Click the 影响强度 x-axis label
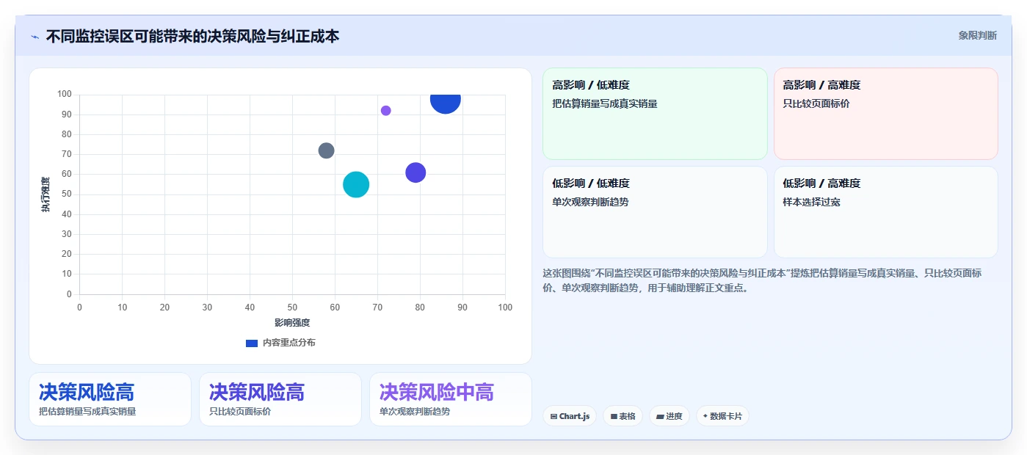 (292, 323)
